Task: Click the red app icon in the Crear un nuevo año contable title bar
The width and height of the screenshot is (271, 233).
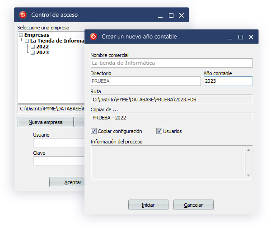Action: 93,37
